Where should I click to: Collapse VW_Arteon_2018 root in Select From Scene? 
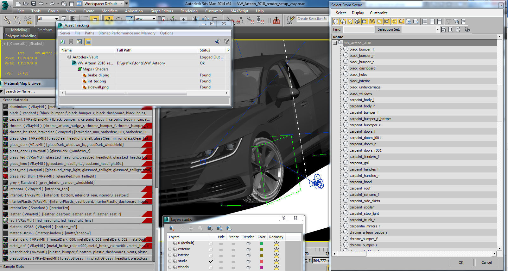point(335,43)
